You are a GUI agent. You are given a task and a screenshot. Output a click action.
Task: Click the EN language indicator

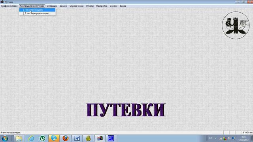click(211, 138)
